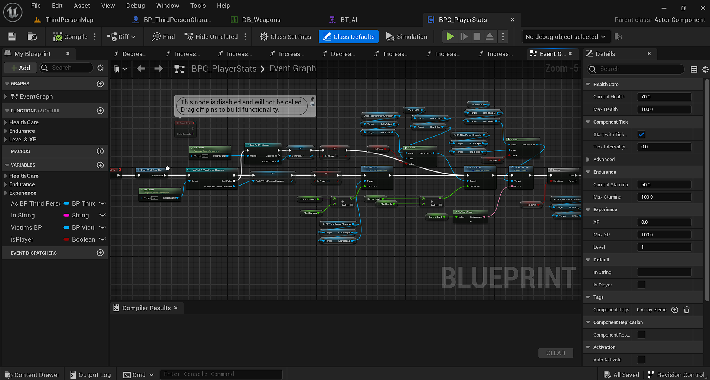Add a new macro with plus icon
710x380 pixels.
coord(100,151)
